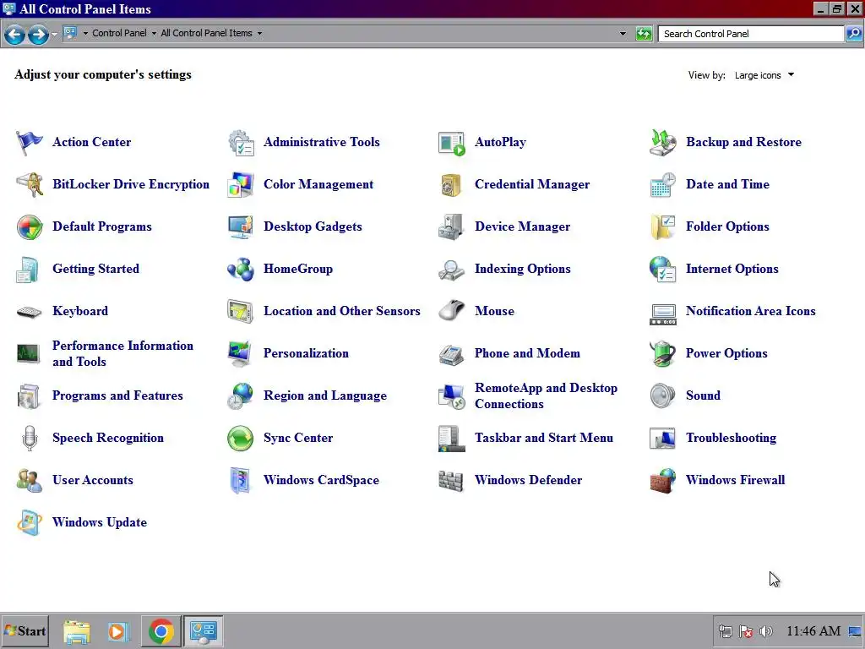Viewport: 865px width, 649px height.
Task: Open the Administrative Tools gear icon
Action: 241,142
